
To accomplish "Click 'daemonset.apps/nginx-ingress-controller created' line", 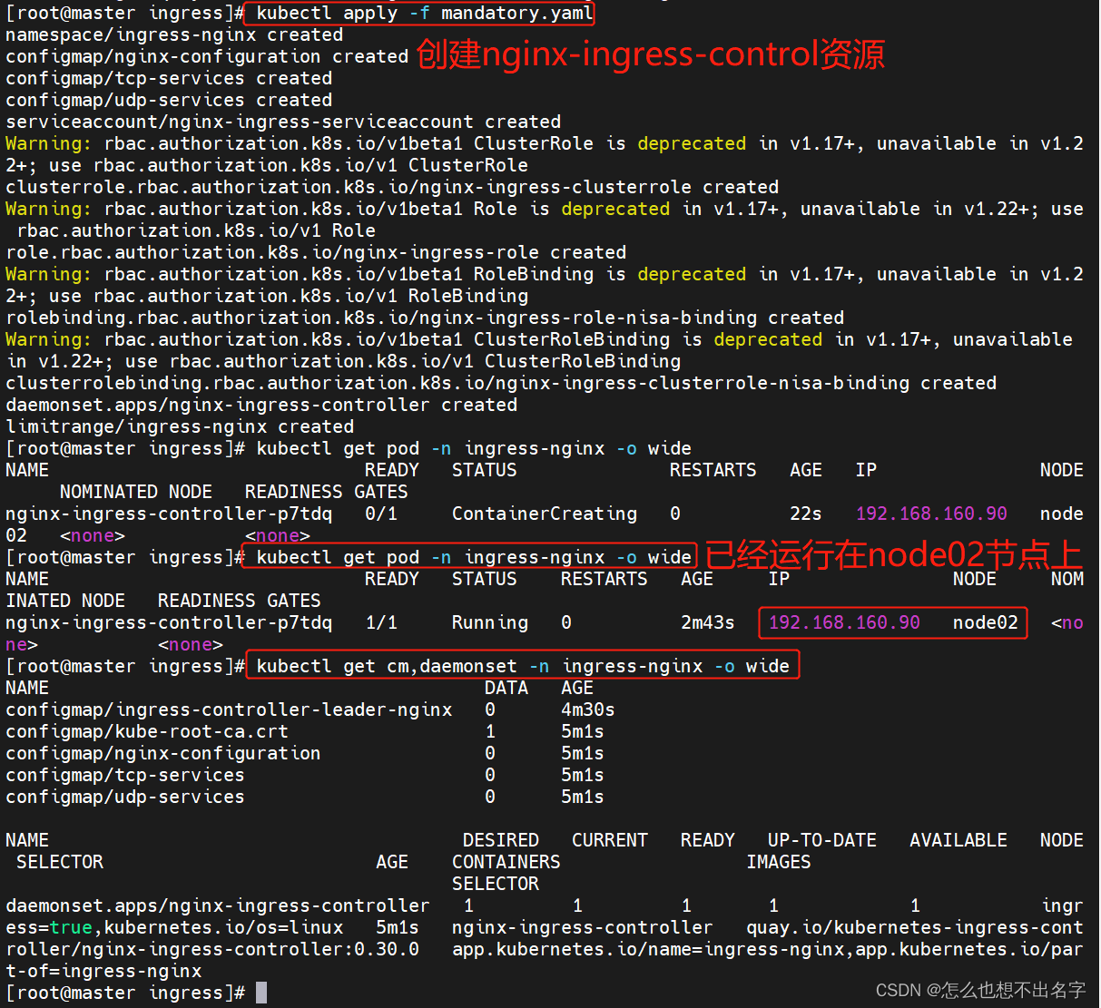I will (x=261, y=405).
